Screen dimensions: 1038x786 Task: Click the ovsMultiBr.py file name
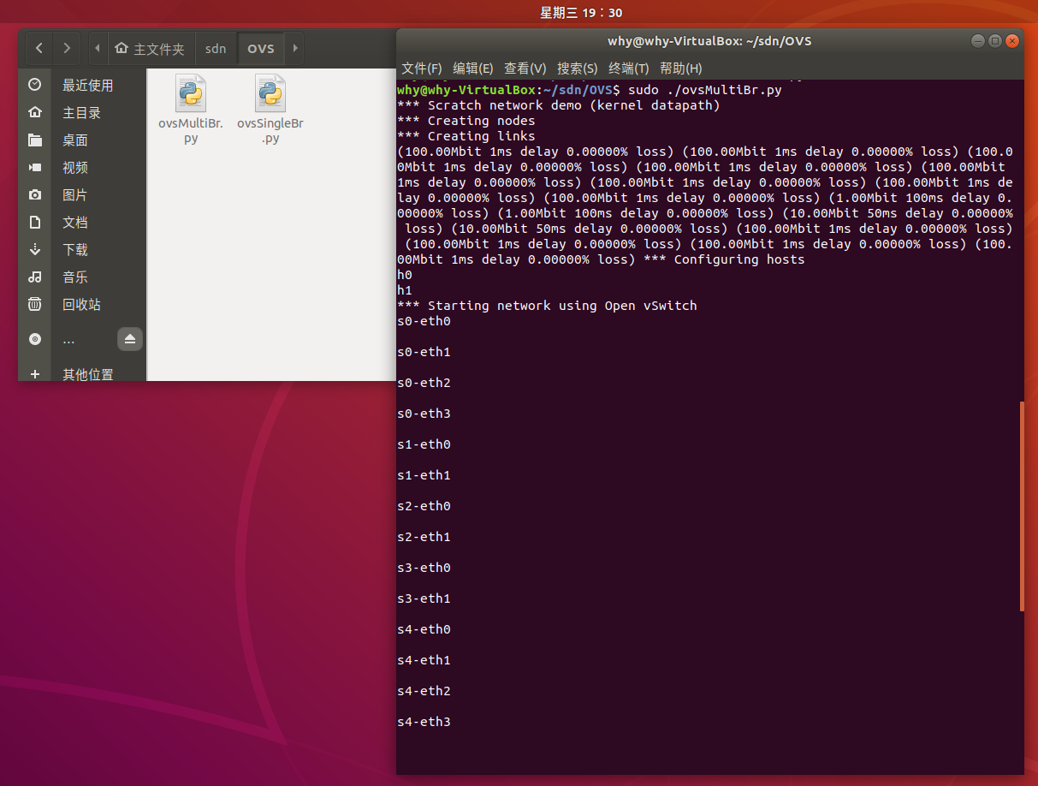191,130
